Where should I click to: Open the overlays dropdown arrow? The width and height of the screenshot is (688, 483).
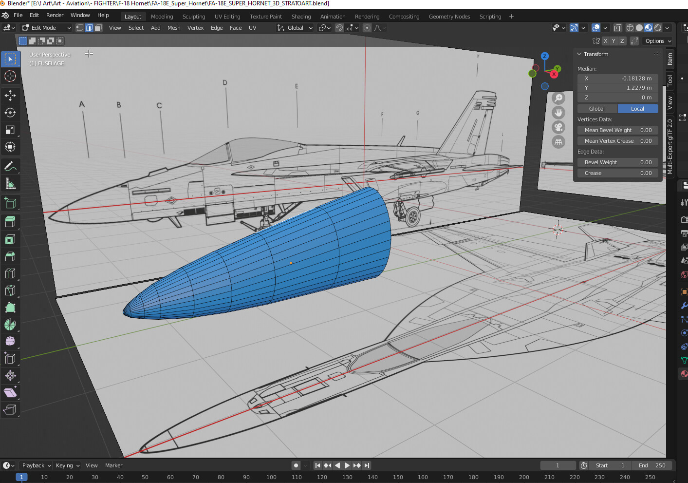605,28
